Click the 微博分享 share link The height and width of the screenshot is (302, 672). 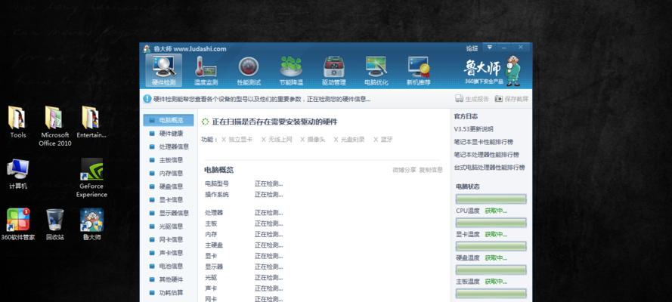click(x=404, y=170)
